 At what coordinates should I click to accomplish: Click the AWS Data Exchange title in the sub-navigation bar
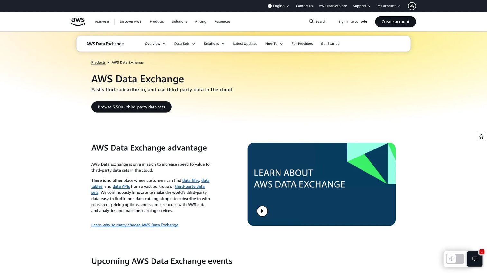pos(105,44)
